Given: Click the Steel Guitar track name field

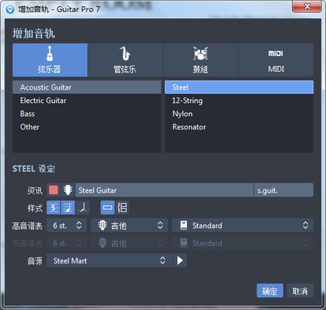Looking at the screenshot, I should (164, 190).
